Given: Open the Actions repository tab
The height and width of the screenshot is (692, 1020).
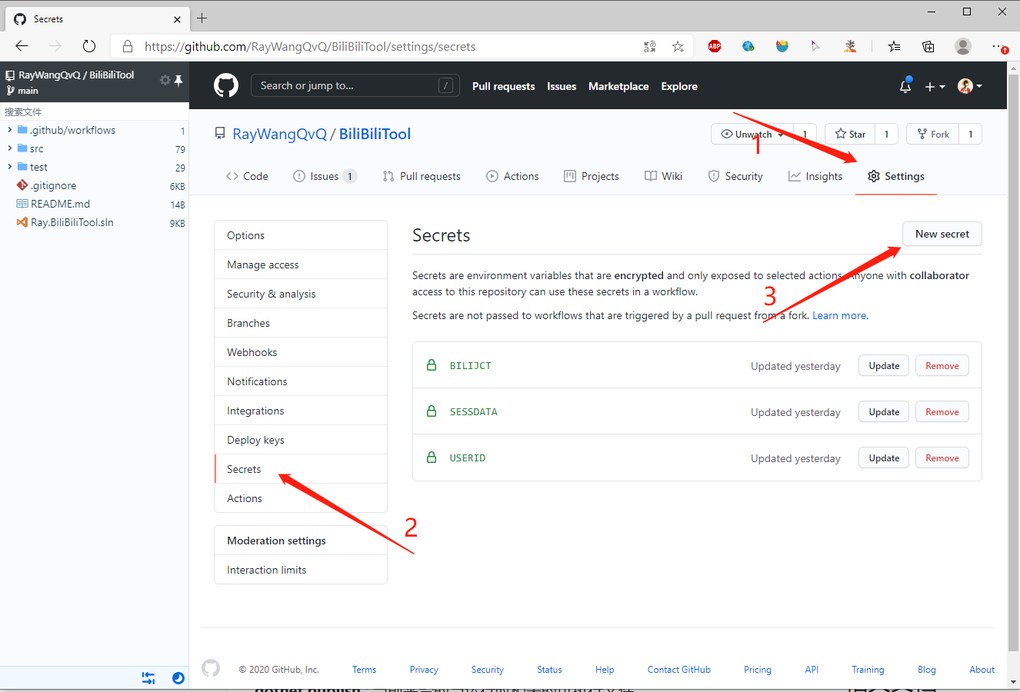Looking at the screenshot, I should [x=512, y=176].
